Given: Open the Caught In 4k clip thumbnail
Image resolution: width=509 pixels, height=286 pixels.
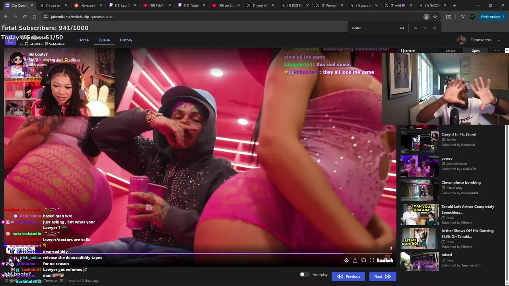Looking at the screenshot, I should tap(420, 142).
